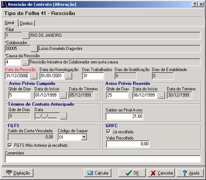Toggle the Já recolhido checkbox

click(x=108, y=131)
